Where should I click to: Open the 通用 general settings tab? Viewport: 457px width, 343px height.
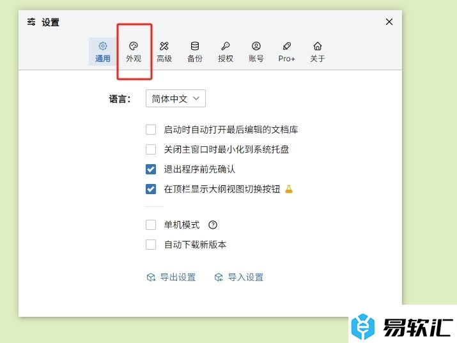pyautogui.click(x=103, y=52)
